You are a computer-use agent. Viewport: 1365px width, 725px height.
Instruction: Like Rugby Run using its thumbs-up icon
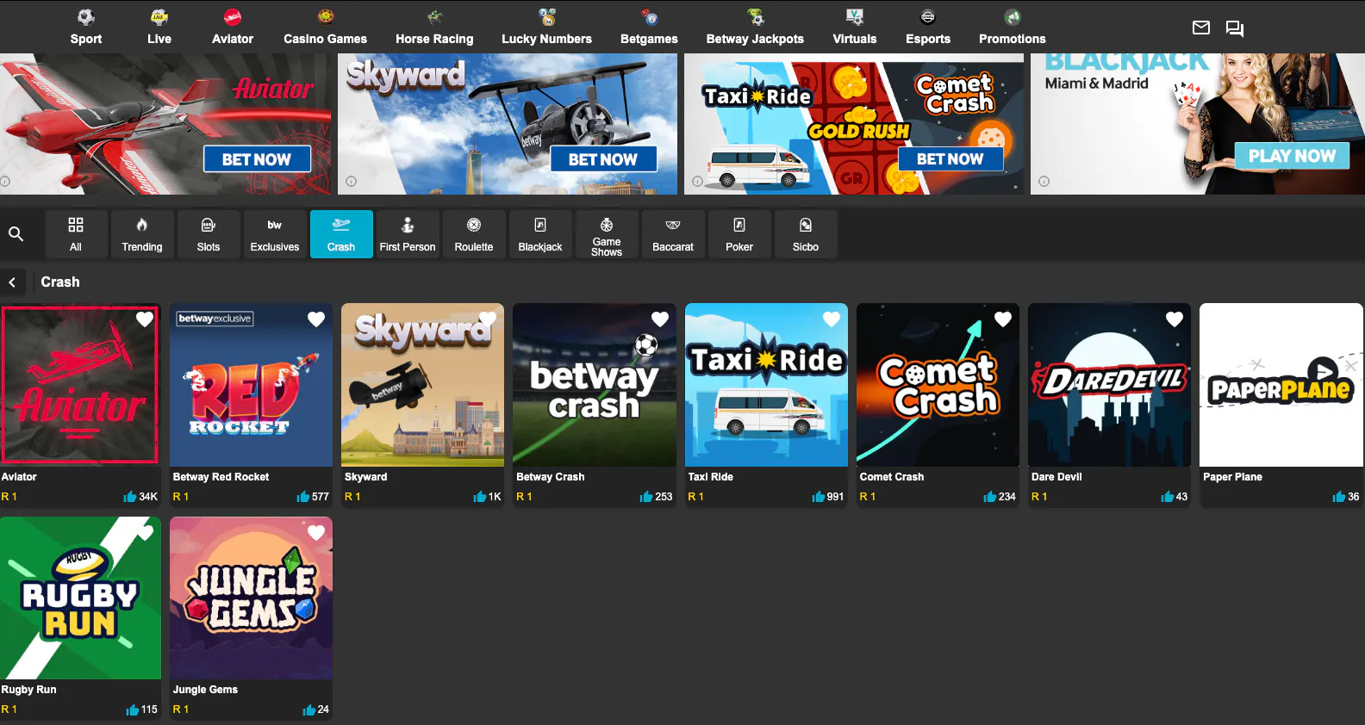133,710
